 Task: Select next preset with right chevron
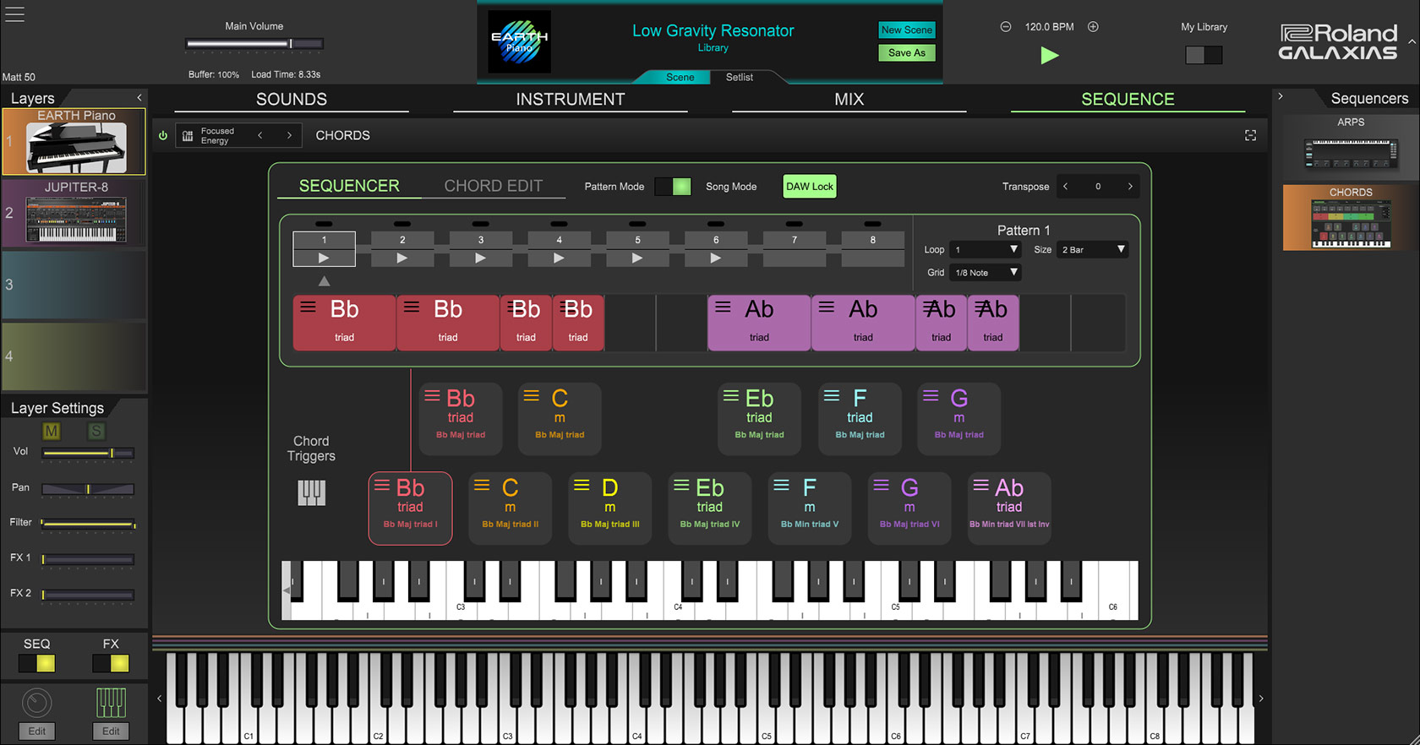289,135
